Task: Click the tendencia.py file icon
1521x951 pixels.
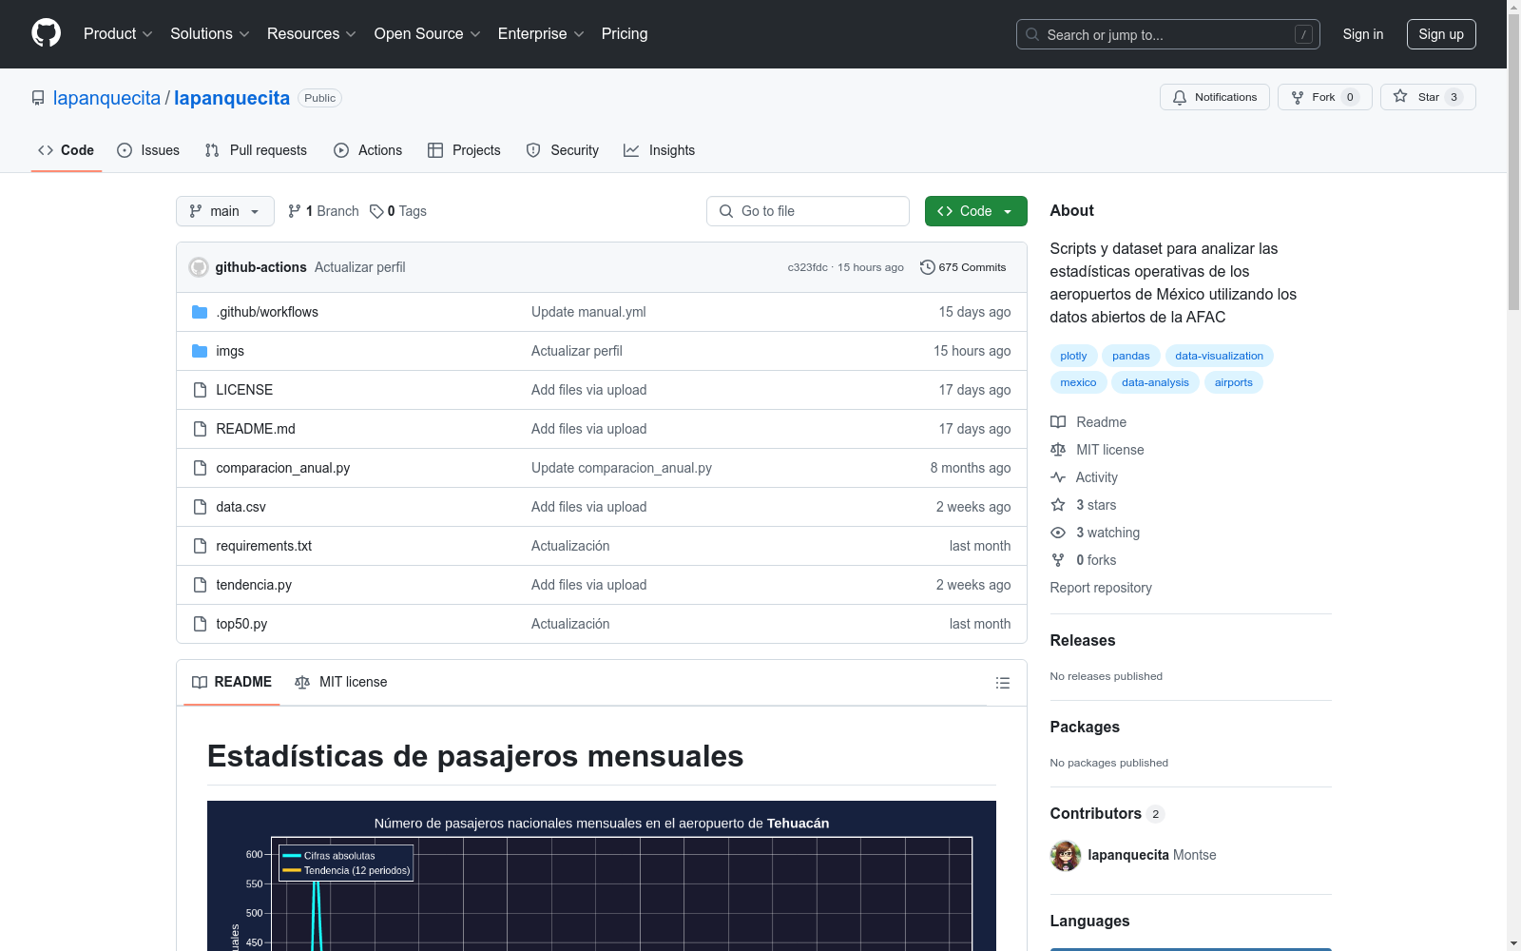Action: (x=200, y=585)
